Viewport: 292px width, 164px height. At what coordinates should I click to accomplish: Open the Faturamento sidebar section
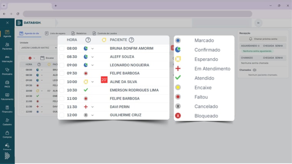tap(7, 97)
